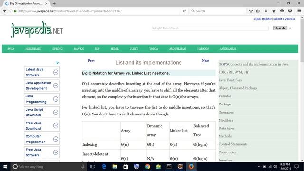The width and height of the screenshot is (304, 171).
Task: Focus the Google Custom Search field
Action: (x=210, y=28)
